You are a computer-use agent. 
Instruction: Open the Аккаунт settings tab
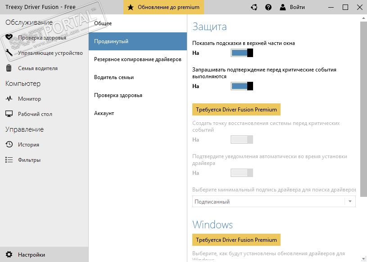coord(138,113)
